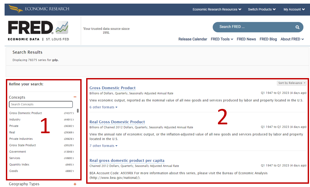Go to Release Calendar
Image resolution: width=310 pixels, height=187 pixels.
tap(193, 39)
